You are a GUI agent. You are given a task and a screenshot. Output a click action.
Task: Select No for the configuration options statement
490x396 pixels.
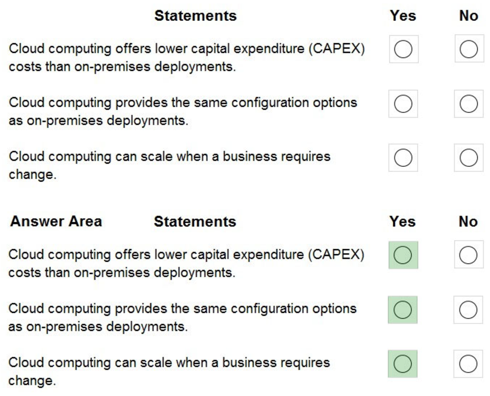click(x=468, y=103)
